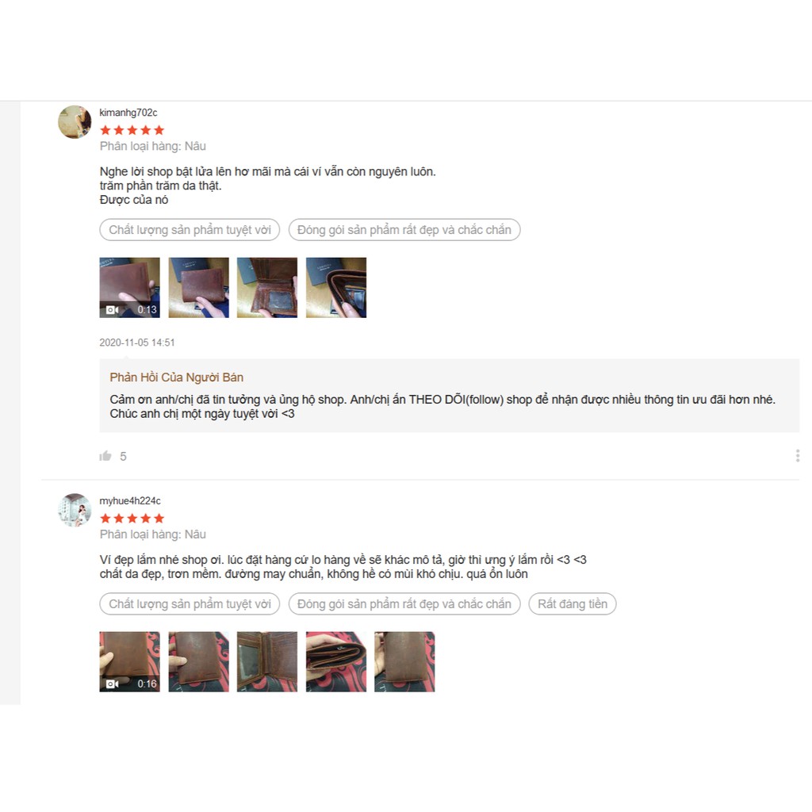This screenshot has width=812, height=812.
Task: Select first review's 'Đóng gói sản phẩm rất đẹp' tag
Action: [404, 230]
